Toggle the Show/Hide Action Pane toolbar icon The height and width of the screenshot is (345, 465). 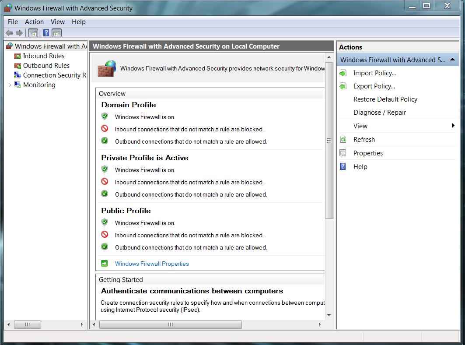(x=56, y=33)
